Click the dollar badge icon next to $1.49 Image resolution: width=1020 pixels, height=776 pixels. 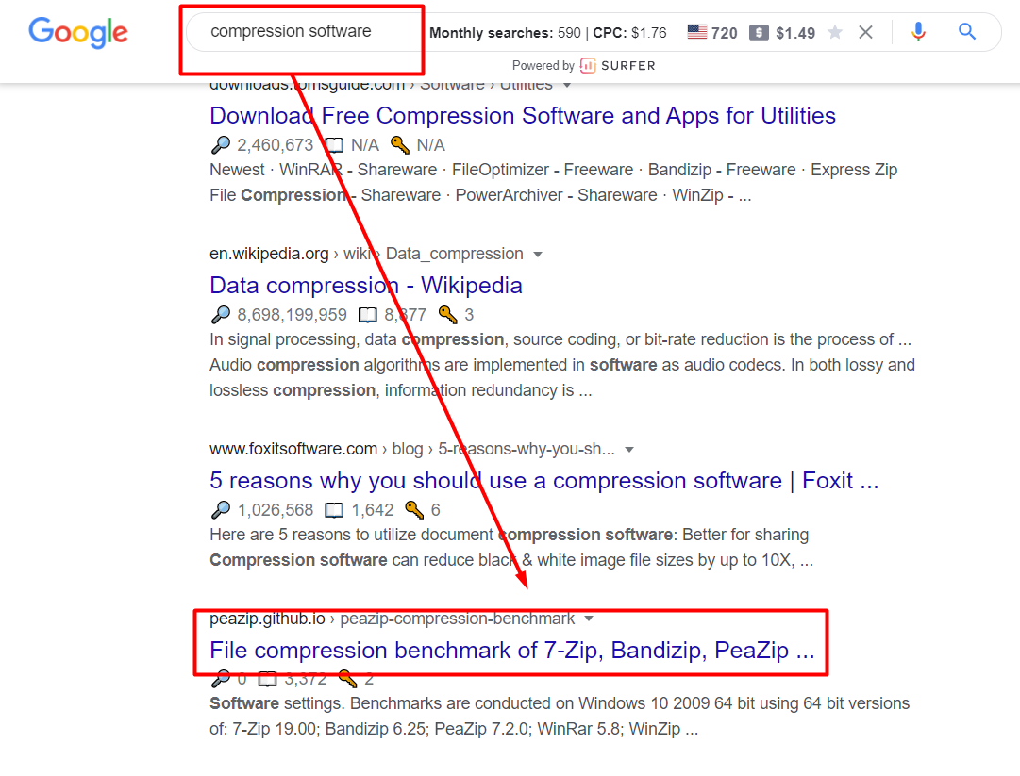[760, 31]
